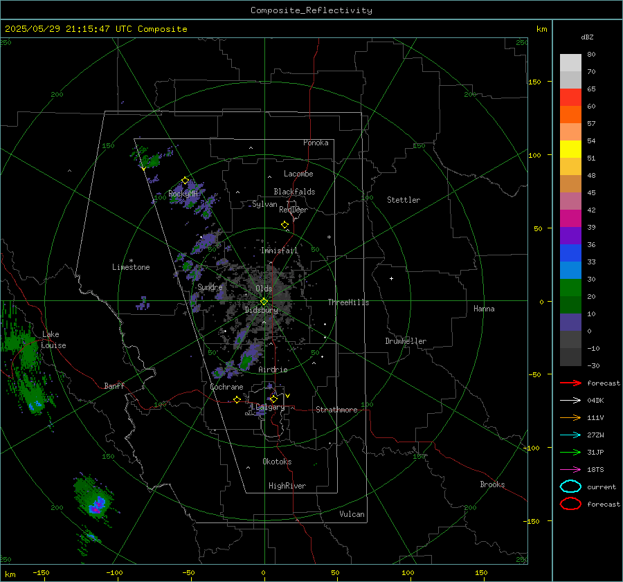Click the Calgary city label

[270, 407]
